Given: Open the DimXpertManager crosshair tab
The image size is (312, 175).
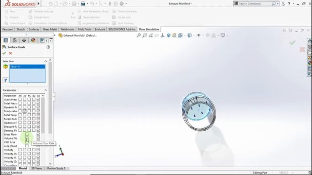Looking at the screenshot, I should point(24,40).
